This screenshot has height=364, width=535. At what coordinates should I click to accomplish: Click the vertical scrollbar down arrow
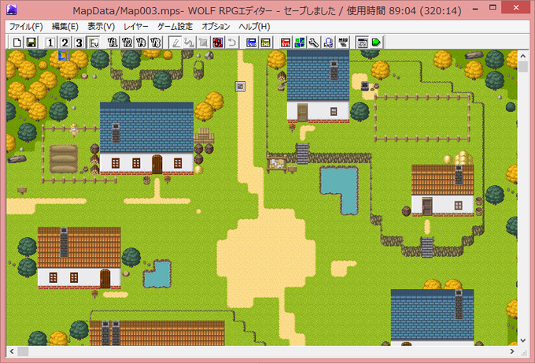[x=523, y=340]
